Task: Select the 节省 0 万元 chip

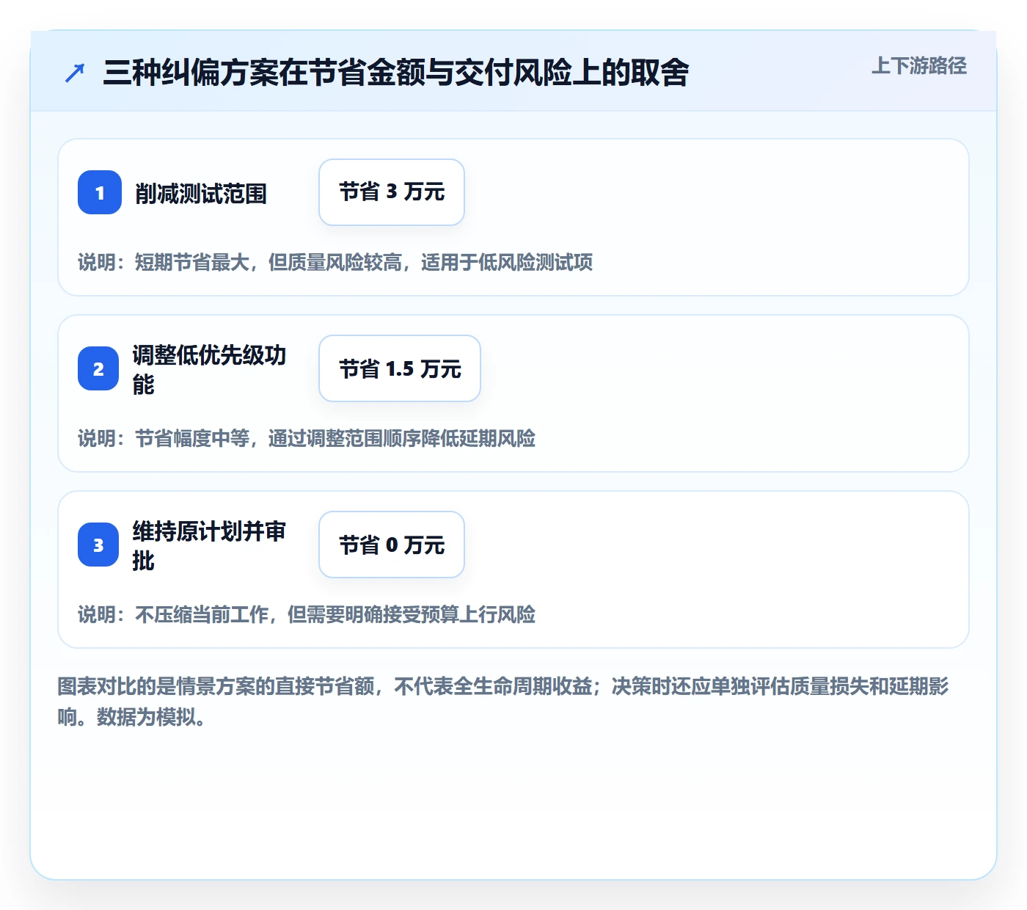Action: coord(392,545)
